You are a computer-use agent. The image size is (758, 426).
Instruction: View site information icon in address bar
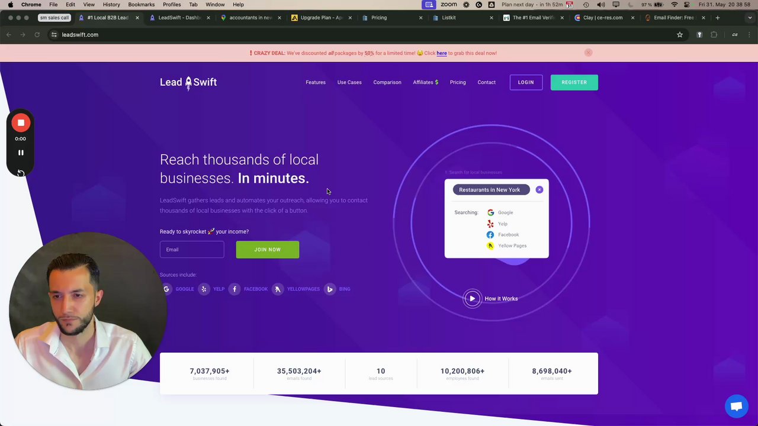click(x=54, y=34)
